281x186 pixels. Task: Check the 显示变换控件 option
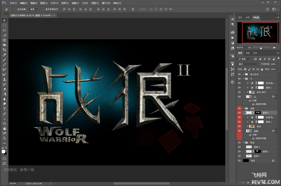(43, 9)
